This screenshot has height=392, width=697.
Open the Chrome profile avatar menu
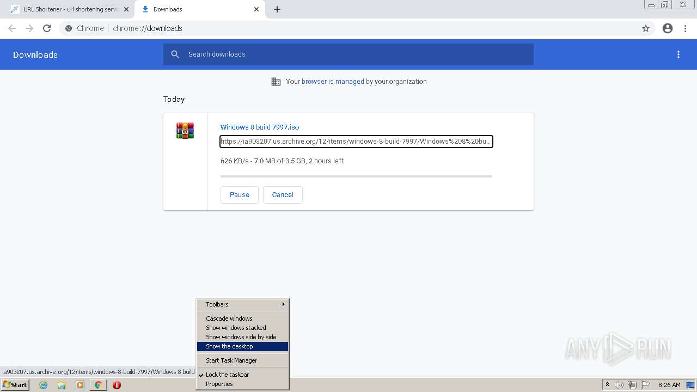(x=668, y=28)
